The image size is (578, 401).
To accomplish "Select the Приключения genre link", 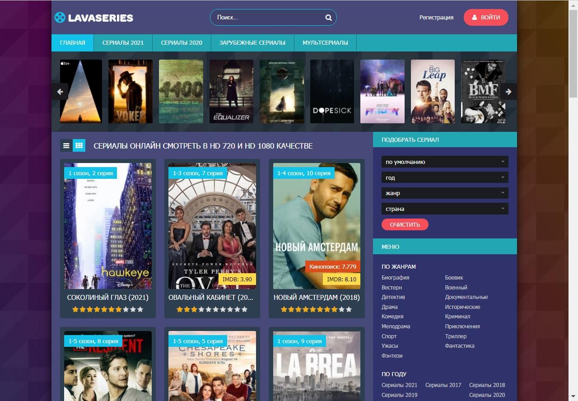I will point(462,326).
